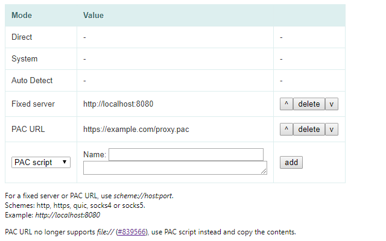Click the add button for new proxy

tap(291, 162)
